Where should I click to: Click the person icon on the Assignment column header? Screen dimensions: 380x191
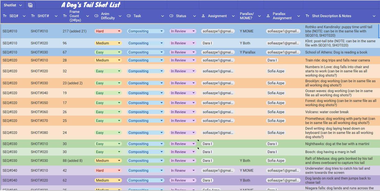pos(204,16)
